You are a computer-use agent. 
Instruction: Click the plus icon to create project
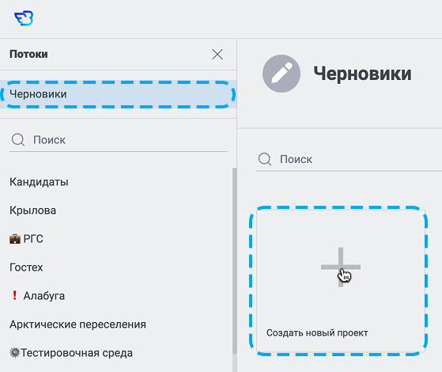[x=341, y=267]
